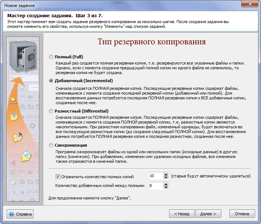This screenshot has width=261, height=224.
Task: Decrease the full copies limit with down arrow
Action: pyautogui.click(x=166, y=178)
